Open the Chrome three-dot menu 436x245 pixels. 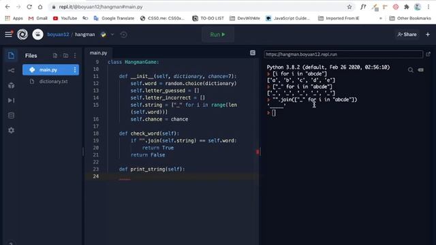(x=429, y=7)
